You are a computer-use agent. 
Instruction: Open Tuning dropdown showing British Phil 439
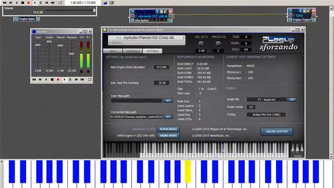click(266, 115)
